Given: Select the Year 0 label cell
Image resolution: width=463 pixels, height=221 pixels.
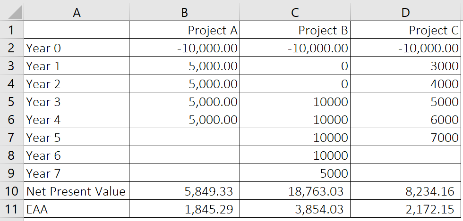Looking at the screenshot, I should click(x=77, y=48).
